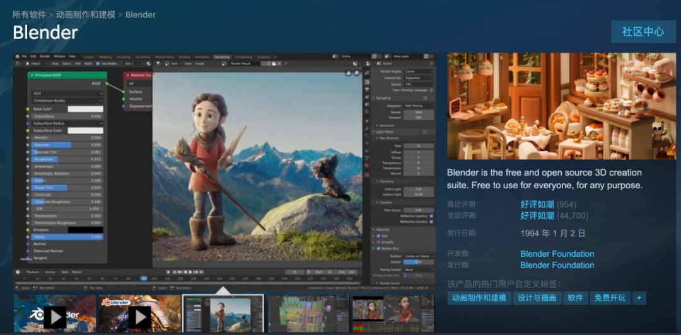Select the fourth screenshot thumbnail with building
Image resolution: width=681 pixels, height=335 pixels.
click(x=308, y=314)
